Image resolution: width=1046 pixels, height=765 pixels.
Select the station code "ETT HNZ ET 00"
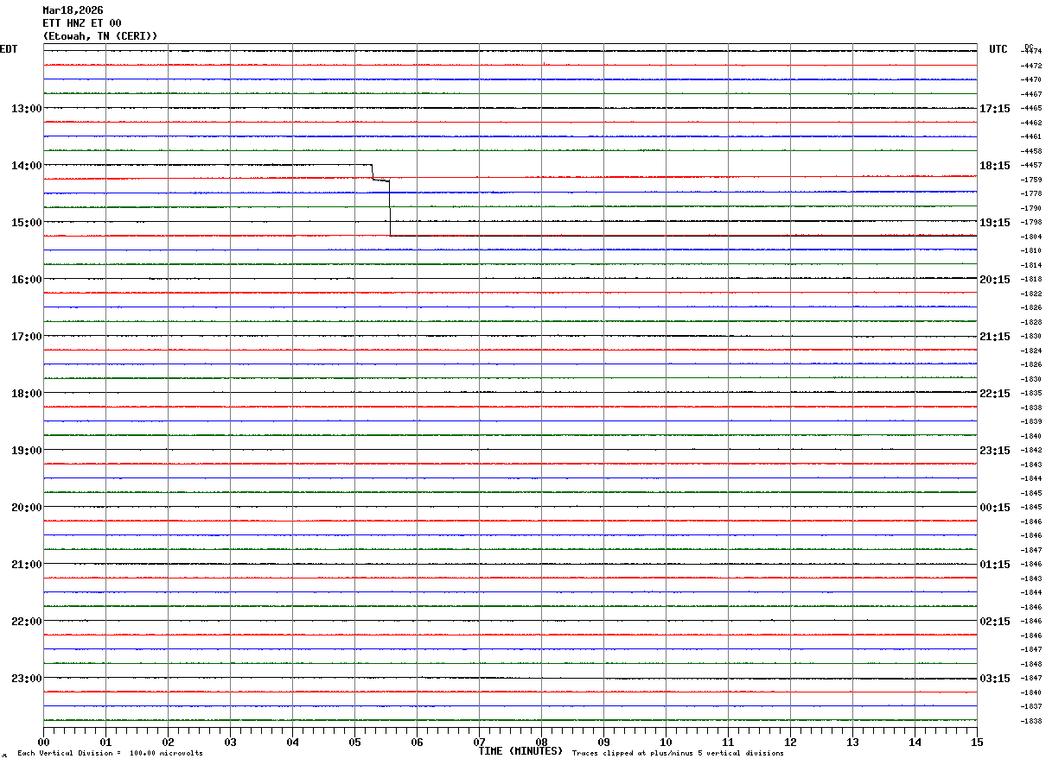click(82, 23)
